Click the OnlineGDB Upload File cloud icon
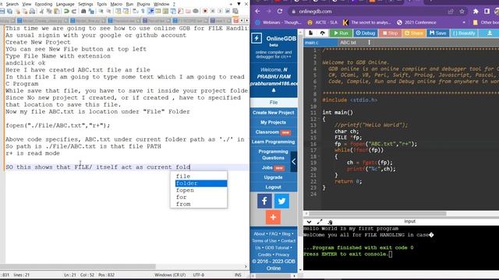 coord(322,33)
